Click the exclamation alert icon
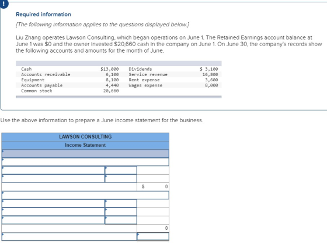This screenshot has height=245, width=327. (3, 4)
